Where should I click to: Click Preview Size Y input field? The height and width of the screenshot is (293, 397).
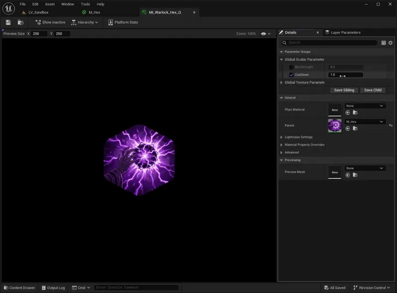coord(62,34)
